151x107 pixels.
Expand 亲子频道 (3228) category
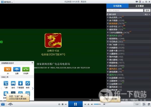point(108,20)
